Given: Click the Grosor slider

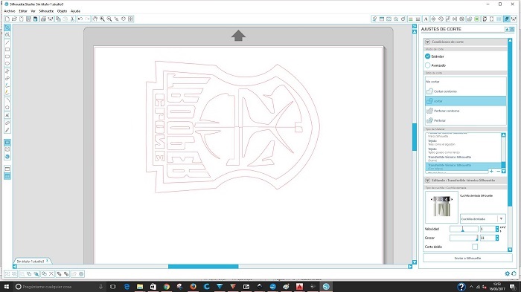Looking at the screenshot, I should 464,238.
